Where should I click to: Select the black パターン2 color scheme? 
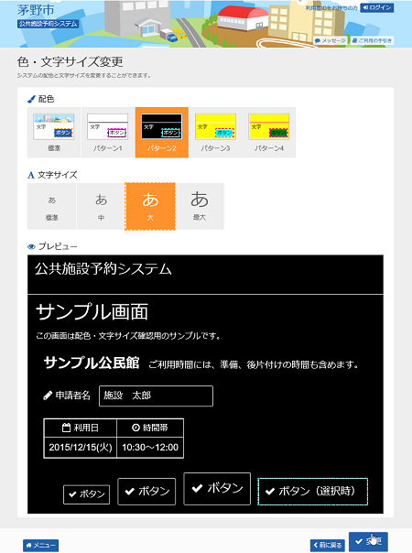point(161,132)
